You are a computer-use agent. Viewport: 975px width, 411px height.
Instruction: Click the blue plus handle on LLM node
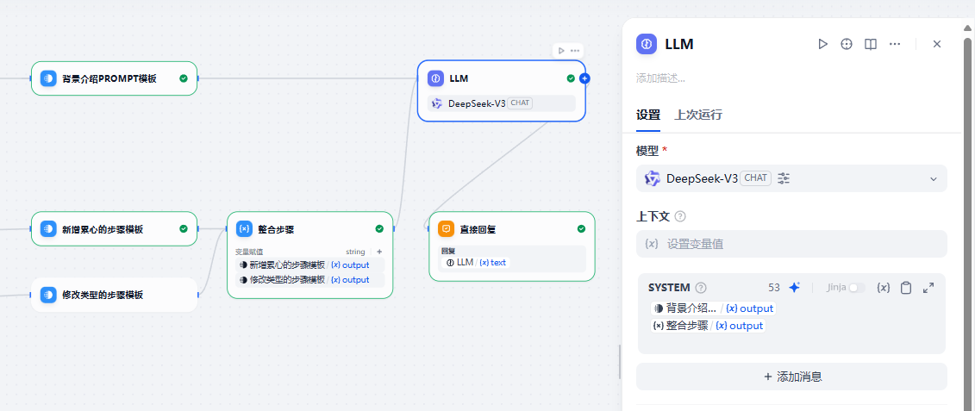pyautogui.click(x=584, y=78)
